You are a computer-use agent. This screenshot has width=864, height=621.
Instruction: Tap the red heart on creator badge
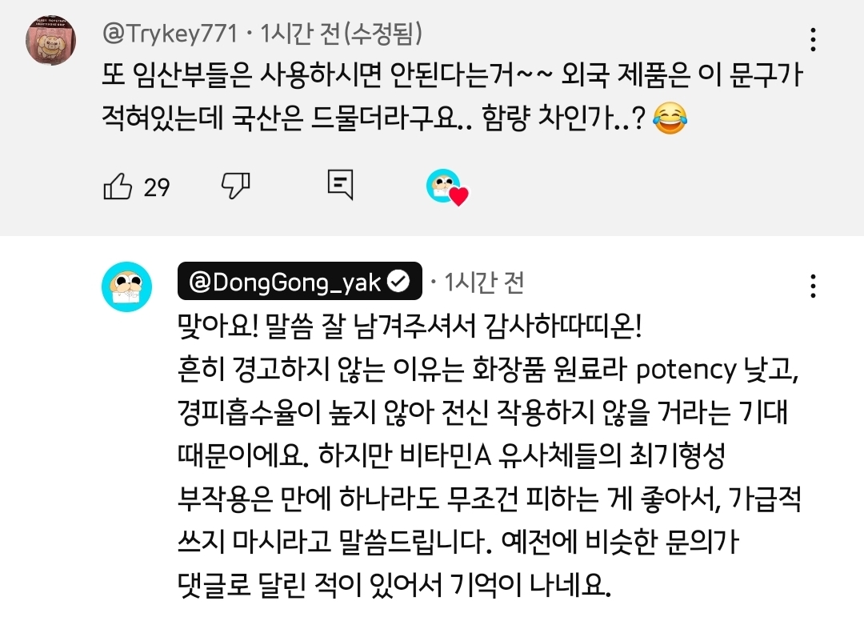(x=458, y=196)
